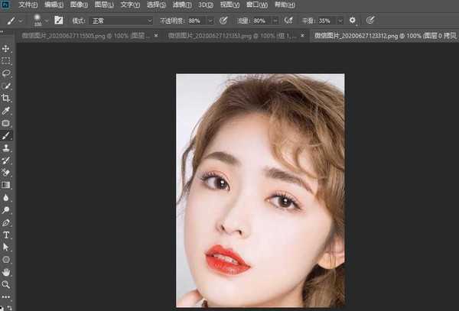459x311 pixels.
Task: Select the Lasso tool
Action: [6, 73]
